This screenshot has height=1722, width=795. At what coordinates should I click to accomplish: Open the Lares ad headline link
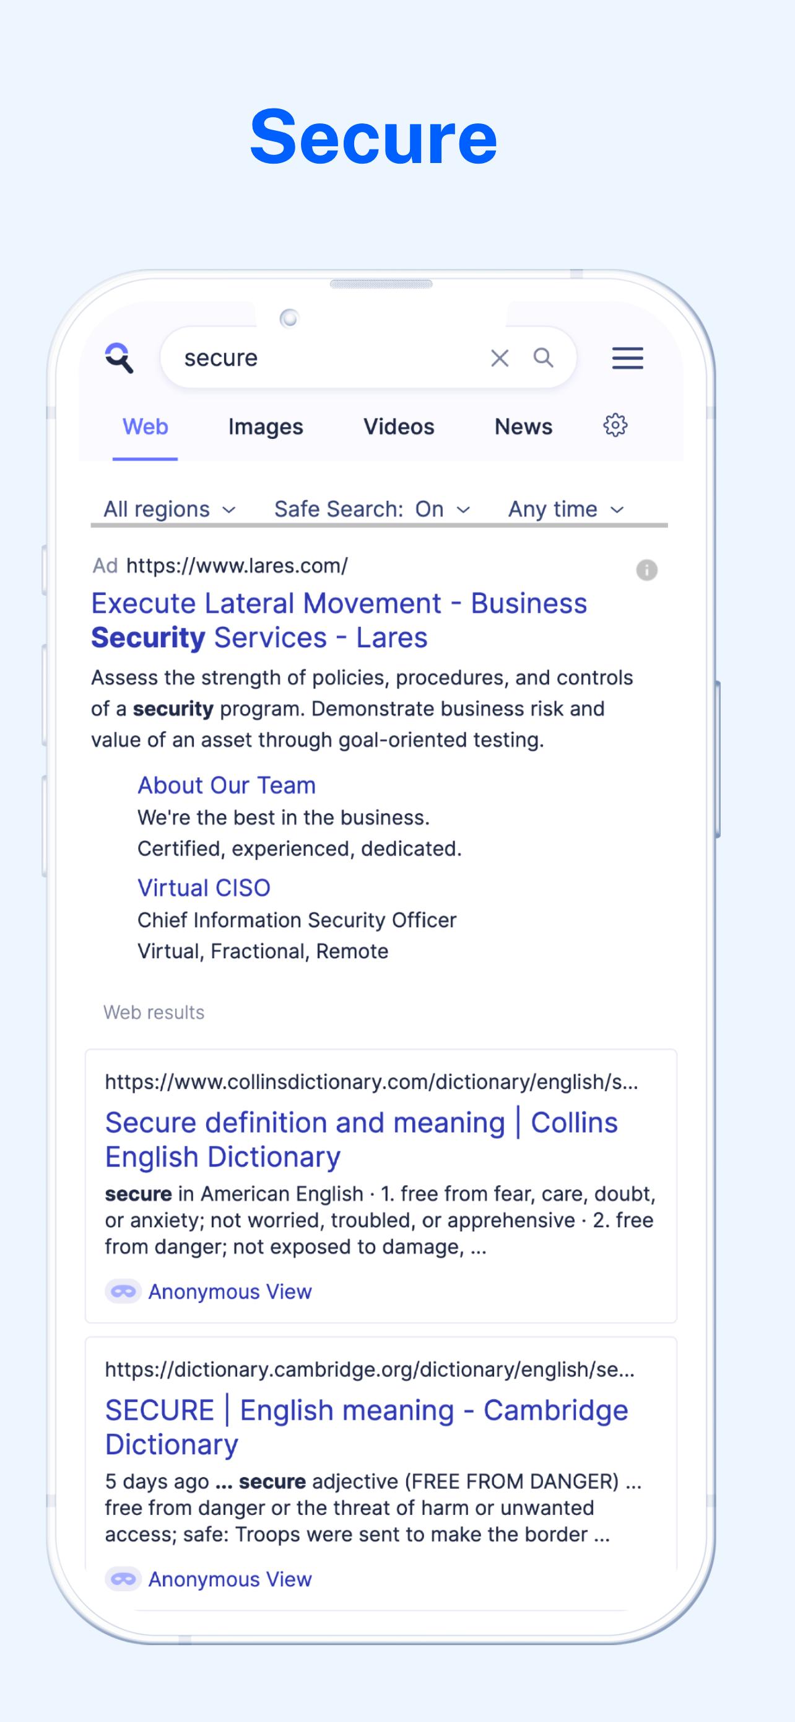[339, 620]
